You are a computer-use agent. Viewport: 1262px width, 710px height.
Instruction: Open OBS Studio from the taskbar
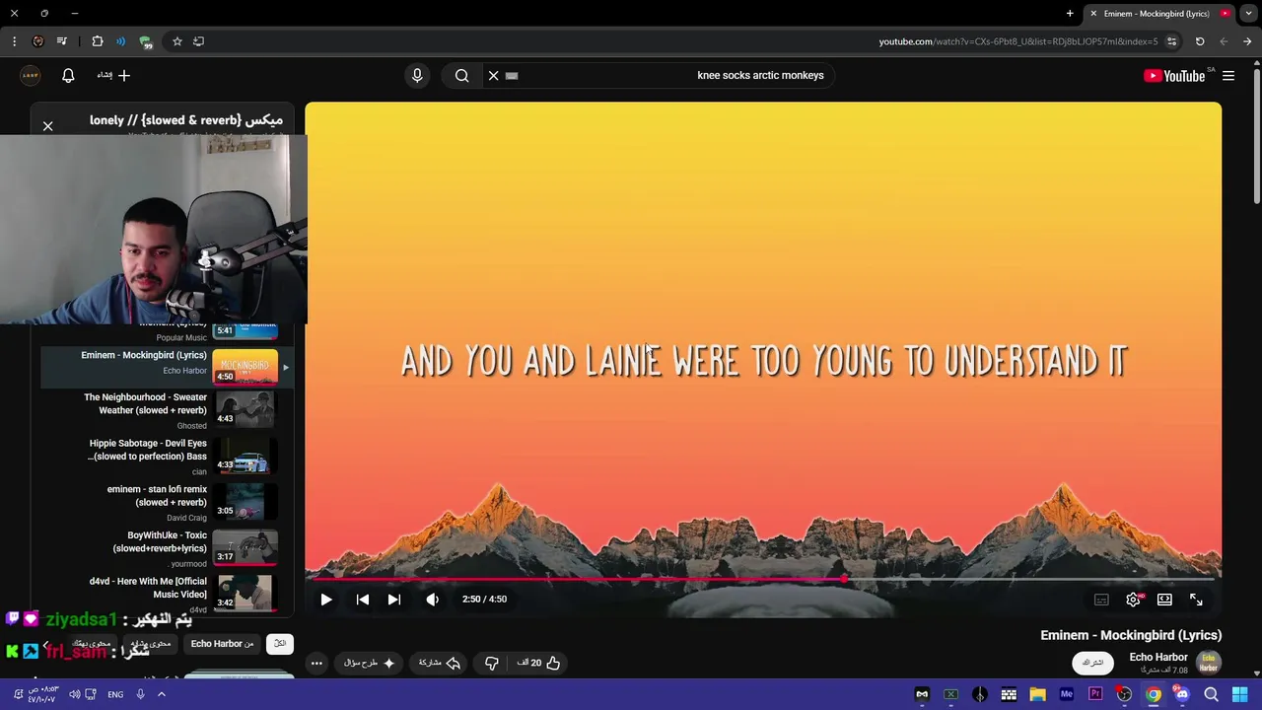click(x=1124, y=694)
